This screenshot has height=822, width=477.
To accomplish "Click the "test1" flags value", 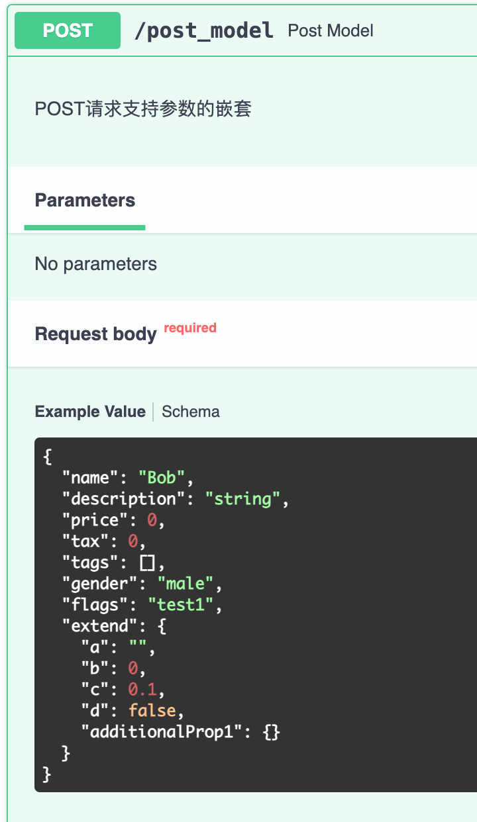I will (181, 605).
